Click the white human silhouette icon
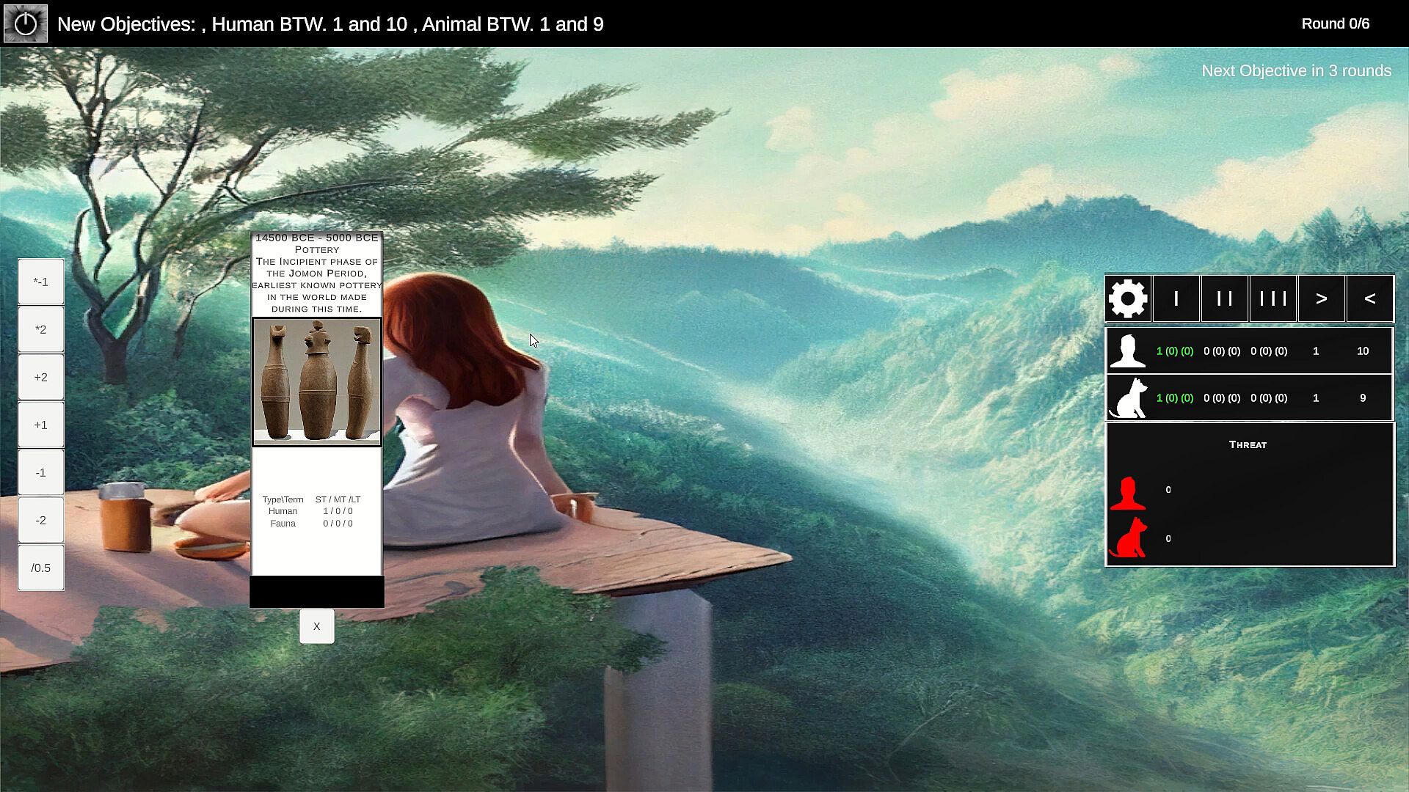 (x=1128, y=351)
